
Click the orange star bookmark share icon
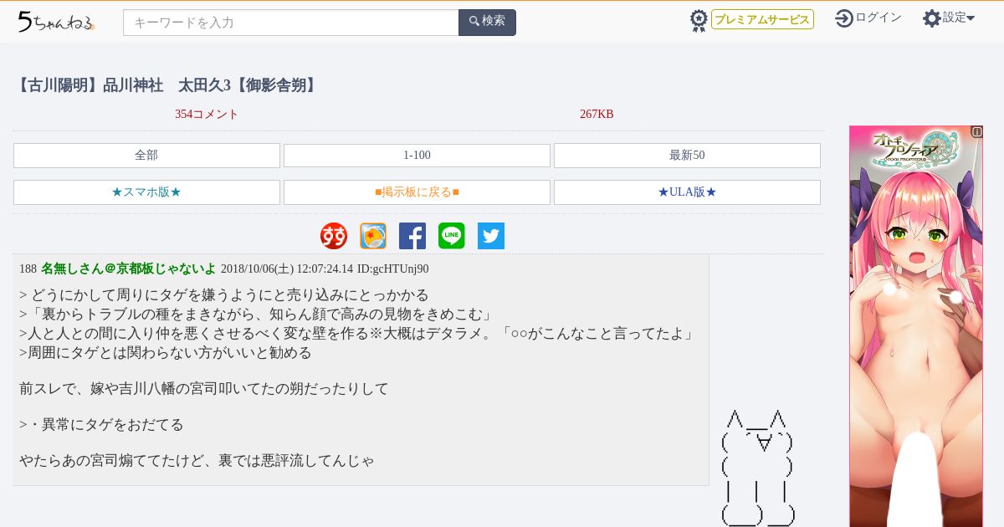[x=373, y=236]
